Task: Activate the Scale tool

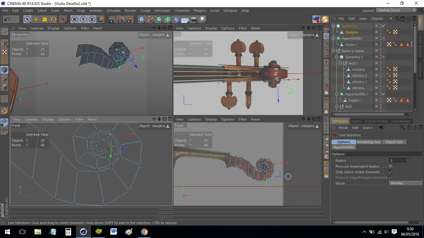Action: 45,19
